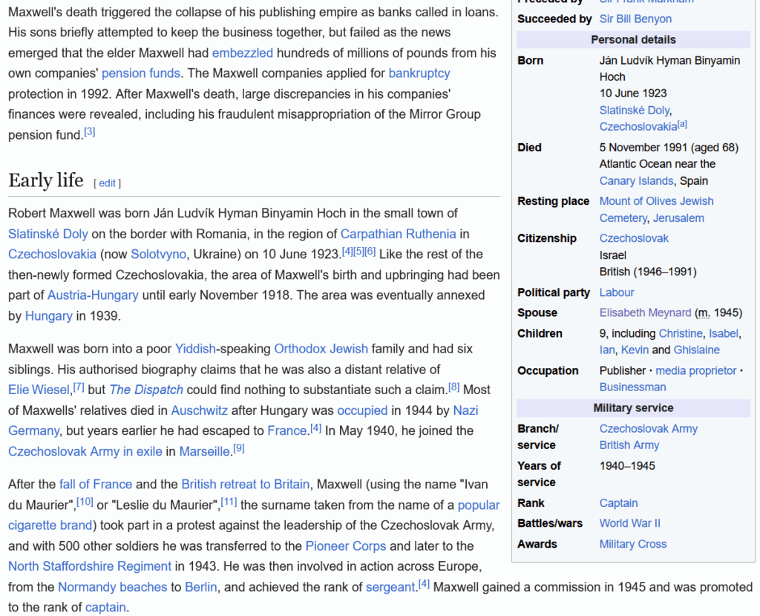Click the pension funds link
This screenshot has height=616, width=760.
[140, 73]
